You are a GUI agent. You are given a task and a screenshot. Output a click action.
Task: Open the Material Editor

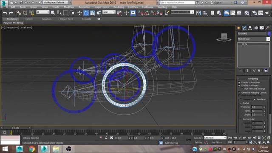point(246,13)
